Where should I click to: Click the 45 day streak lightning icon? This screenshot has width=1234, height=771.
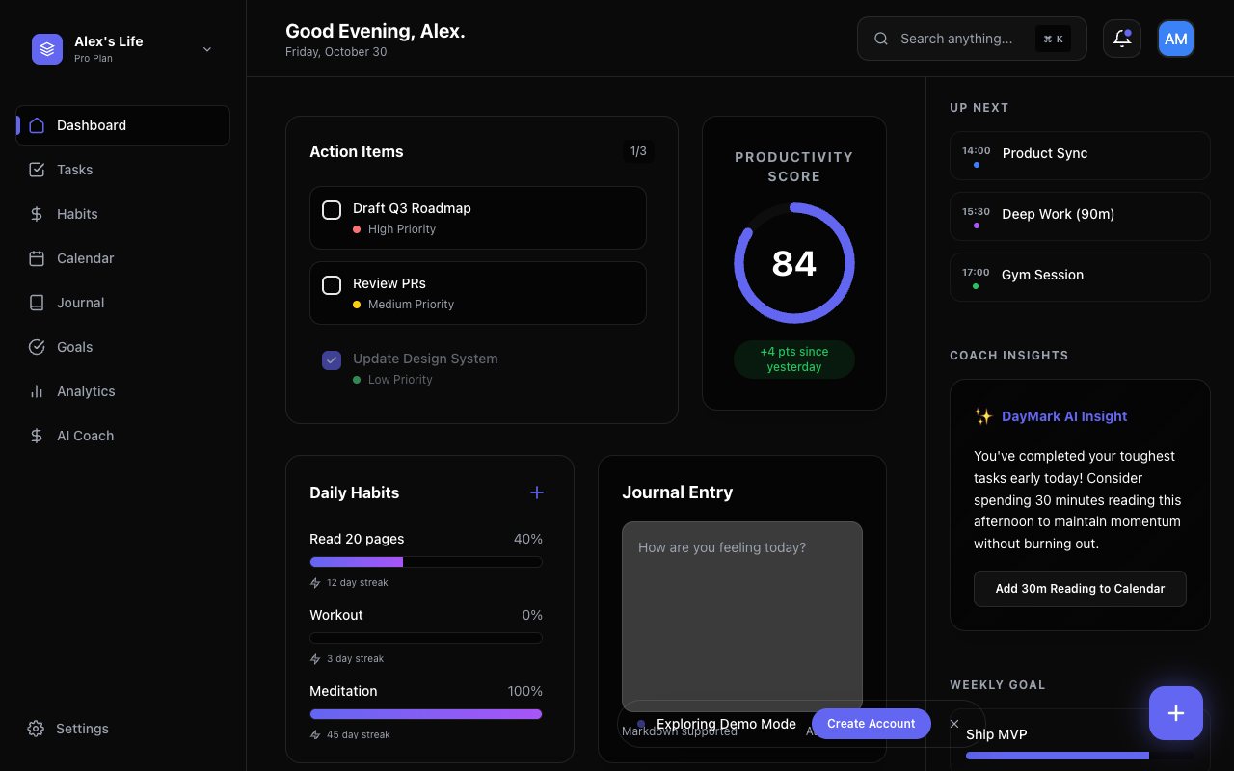(315, 735)
